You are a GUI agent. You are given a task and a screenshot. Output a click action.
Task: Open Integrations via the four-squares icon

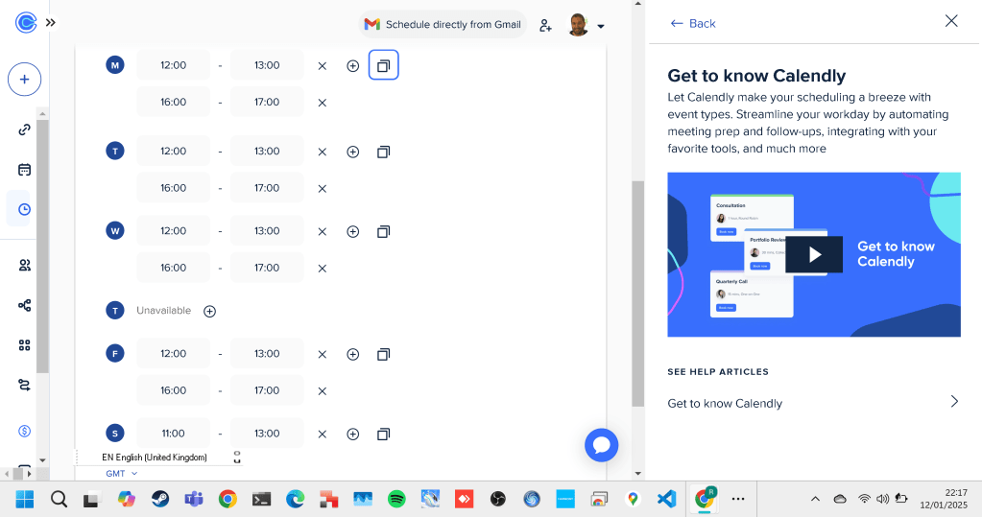tap(24, 345)
